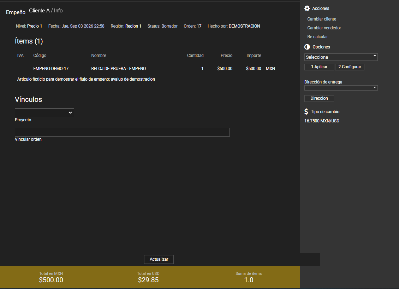This screenshot has height=289, width=399.
Task: Open the Proyecto dropdown under Vínculos
Action: (44, 112)
